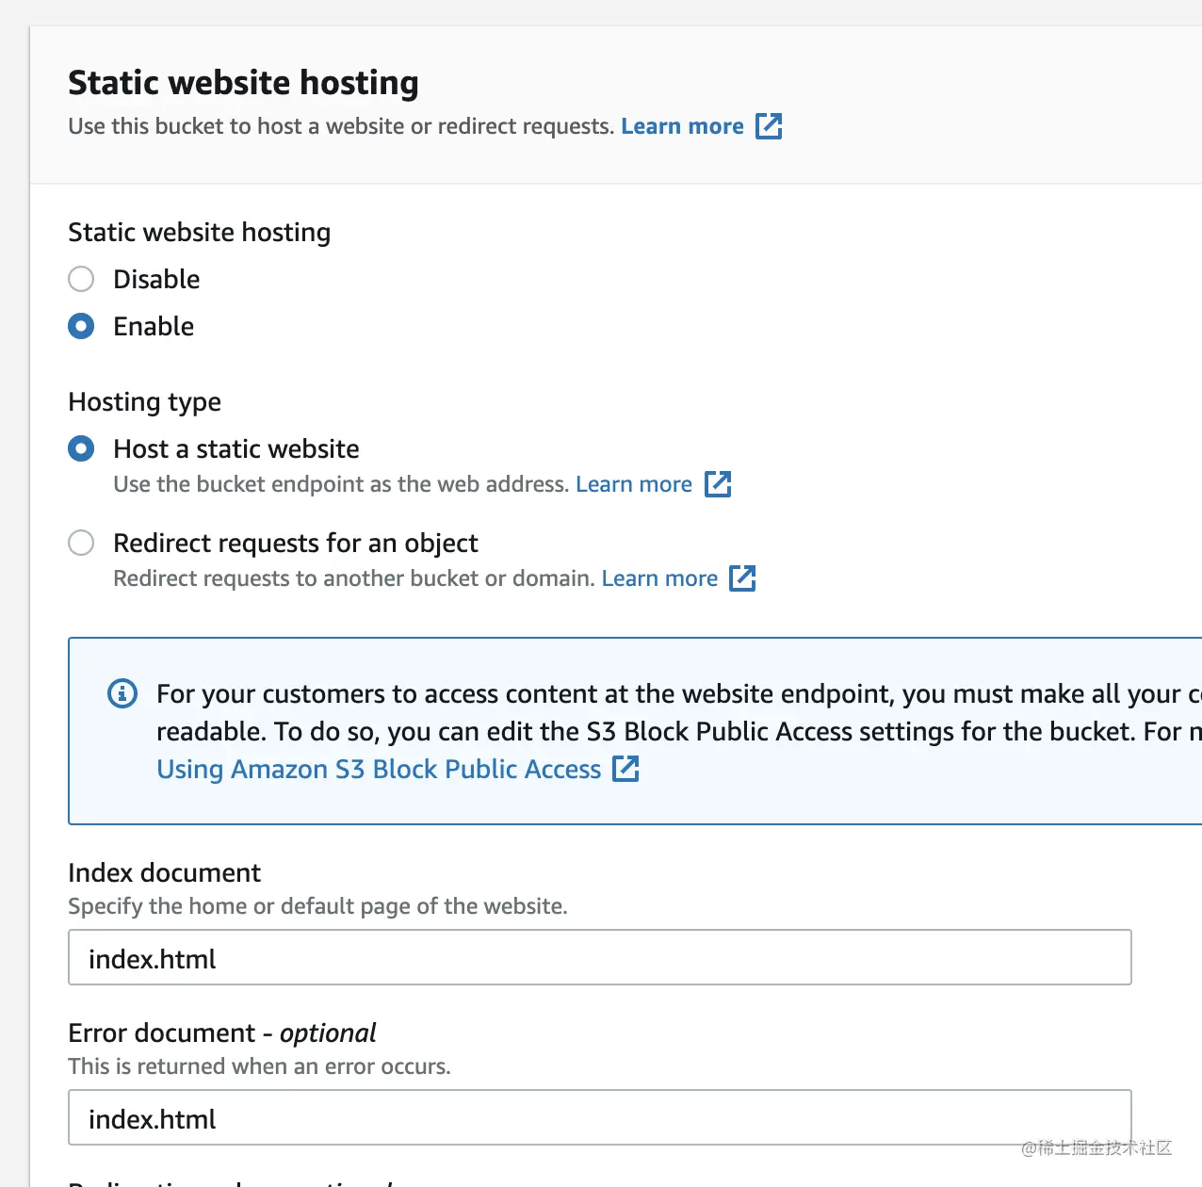
Task: Follow the Learn more link about redirecting requests
Action: click(659, 578)
